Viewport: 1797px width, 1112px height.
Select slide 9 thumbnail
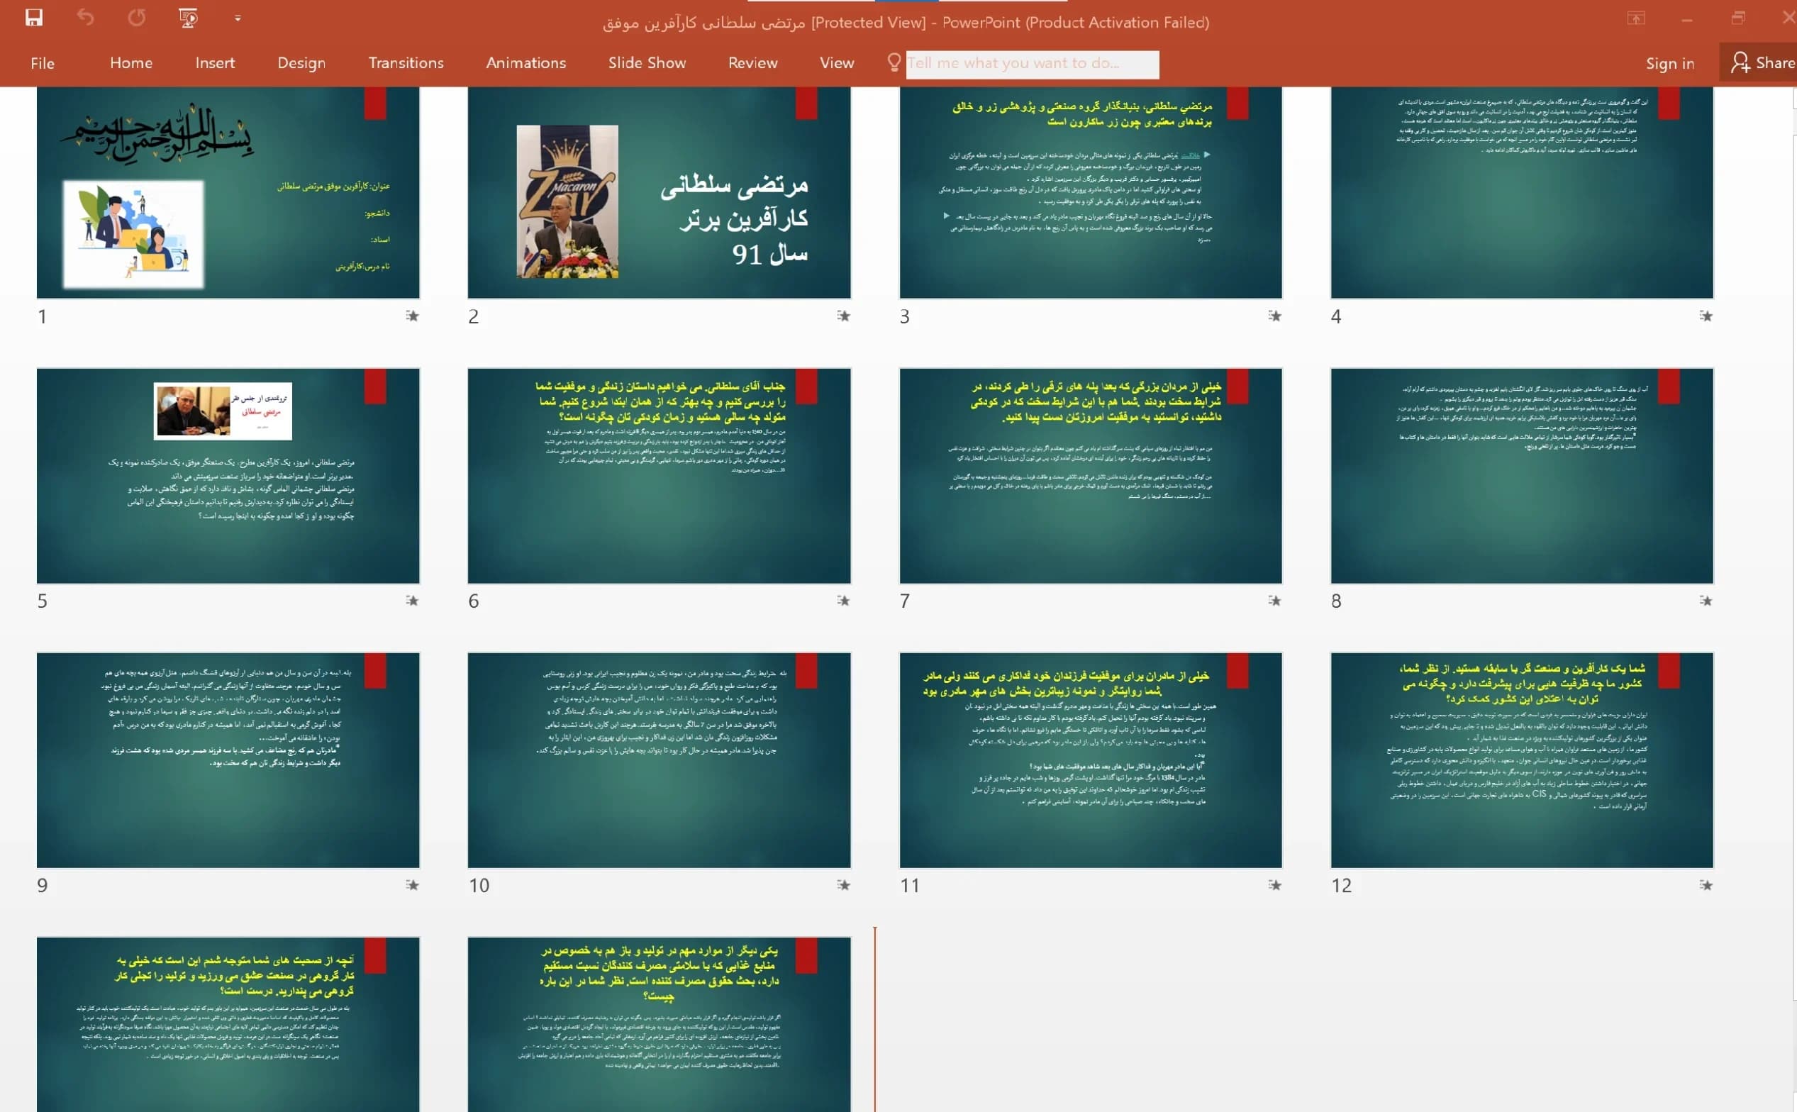[228, 760]
